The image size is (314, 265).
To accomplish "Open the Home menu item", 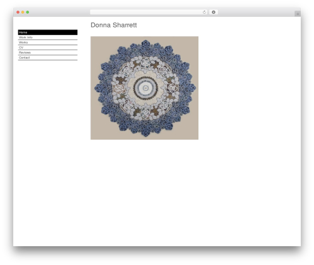I will (x=48, y=33).
